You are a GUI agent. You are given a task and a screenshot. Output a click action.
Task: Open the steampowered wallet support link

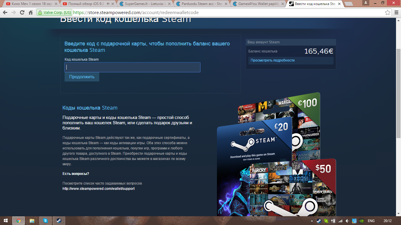[99, 189]
